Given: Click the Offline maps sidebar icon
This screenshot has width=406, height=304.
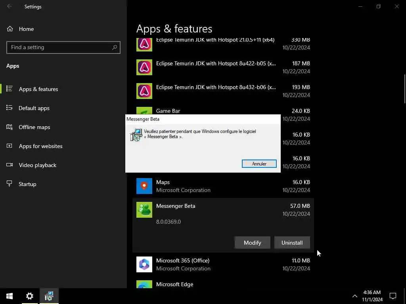Looking at the screenshot, I should tap(10, 127).
